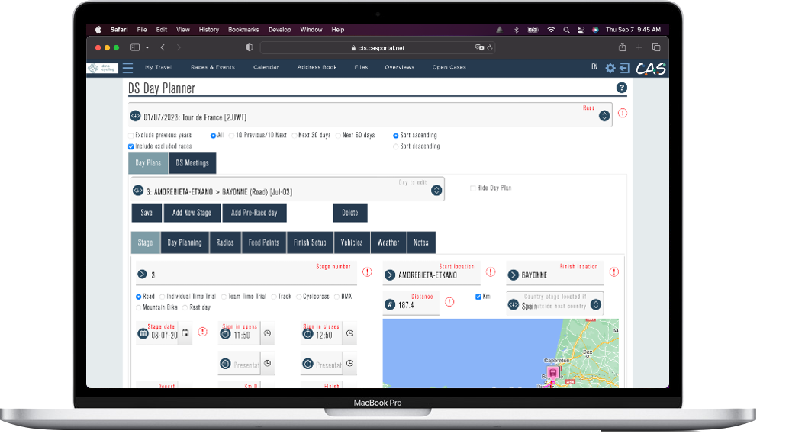
Task: Click the red warning icon beside Race field
Action: coord(622,113)
